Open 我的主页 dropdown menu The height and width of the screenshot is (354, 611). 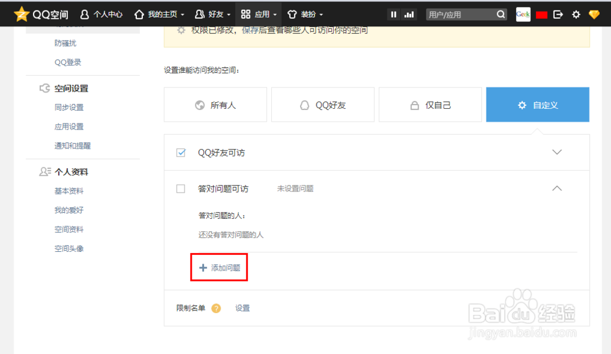(x=159, y=15)
